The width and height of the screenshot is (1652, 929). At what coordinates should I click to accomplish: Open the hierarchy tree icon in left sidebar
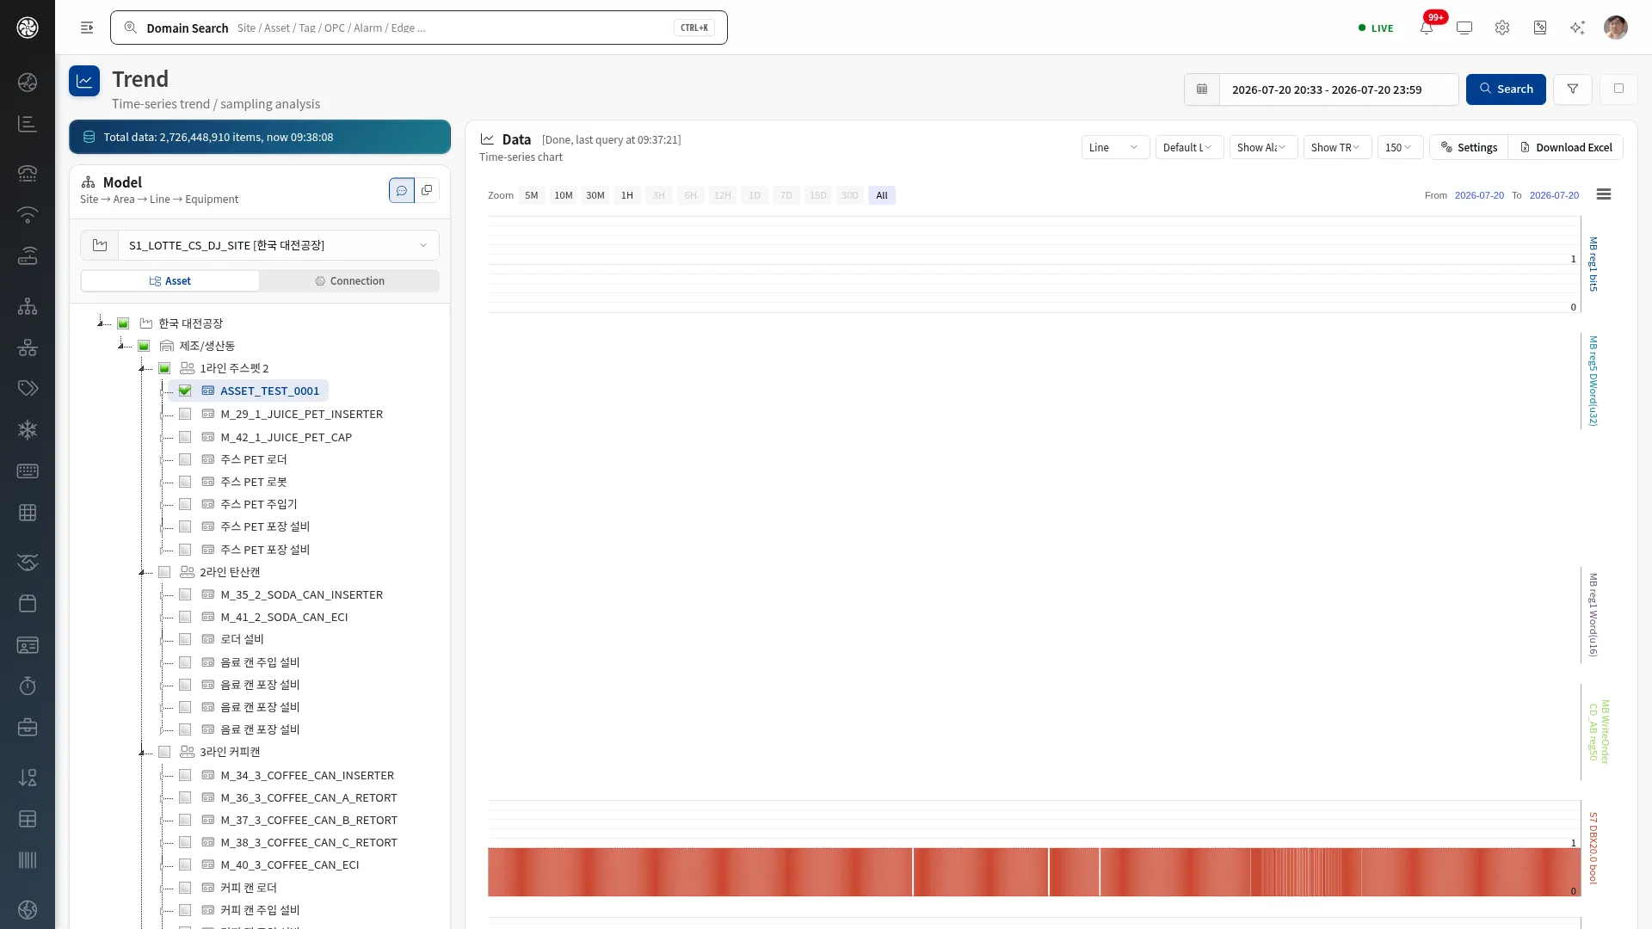click(28, 306)
